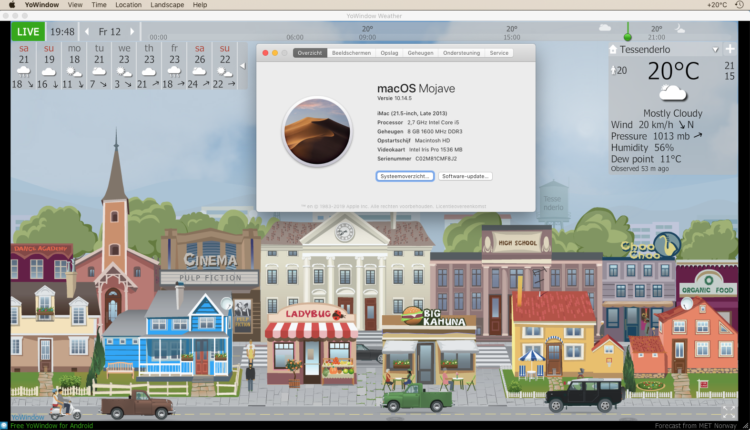The image size is (750, 430).
Task: Close the About This Mac window
Action: (x=265, y=53)
